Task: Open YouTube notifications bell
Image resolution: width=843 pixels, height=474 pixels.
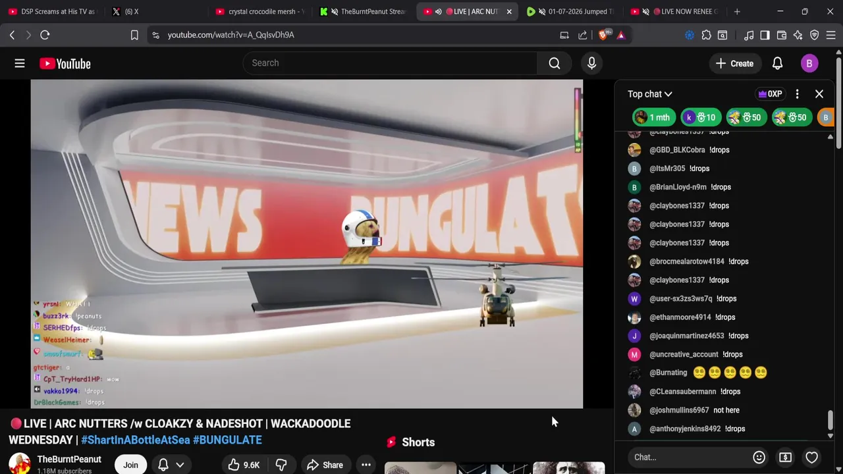Action: point(777,63)
